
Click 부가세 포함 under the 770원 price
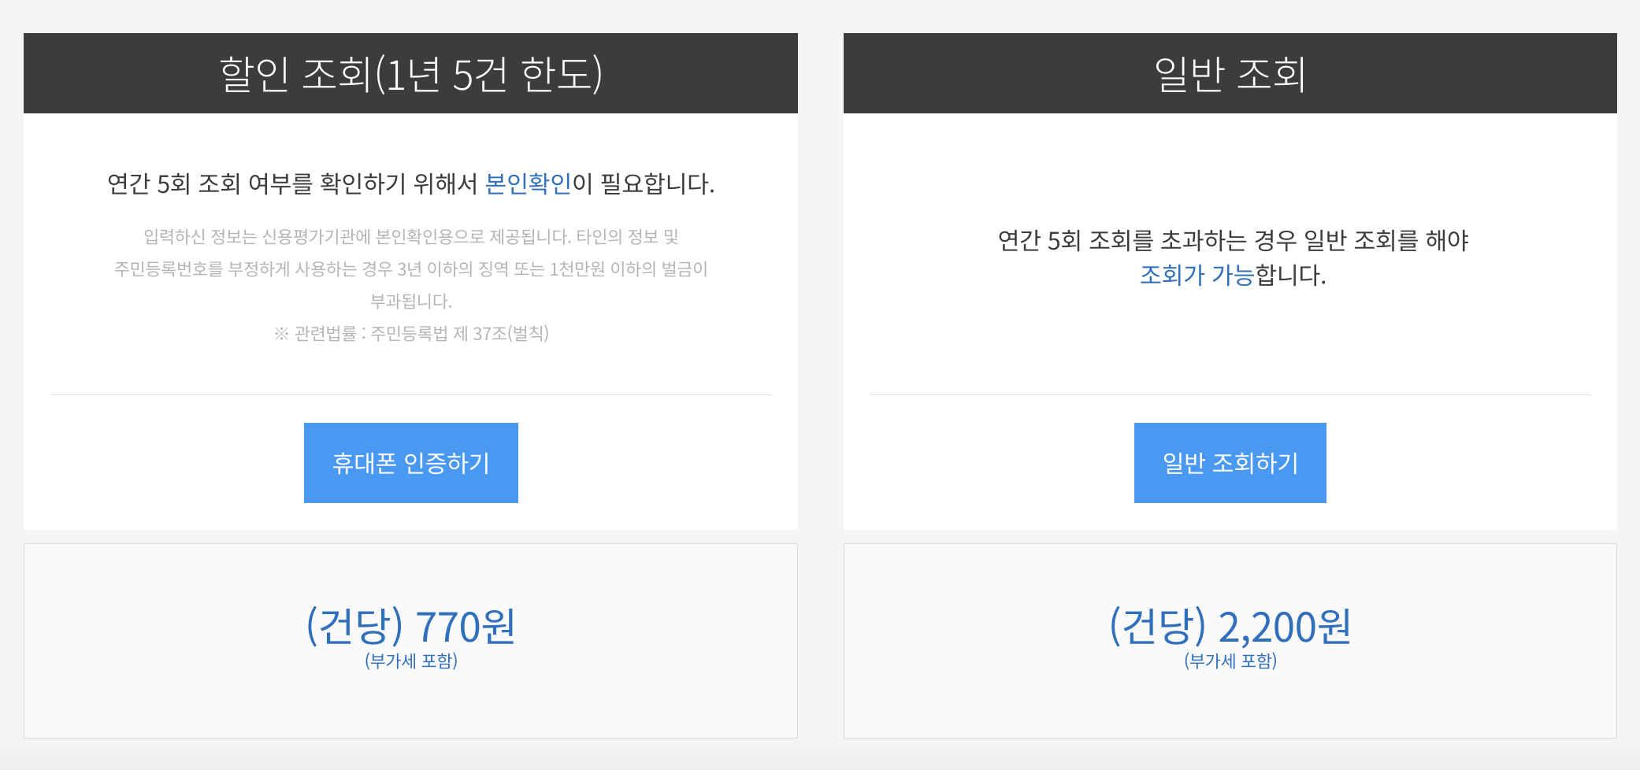click(410, 661)
